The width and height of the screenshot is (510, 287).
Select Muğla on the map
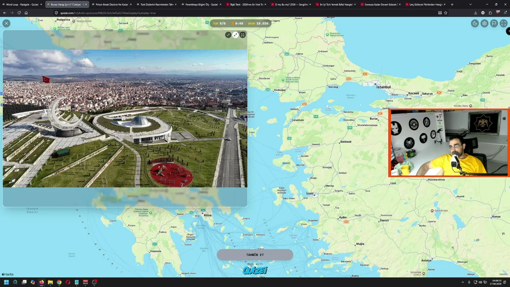pos(360,244)
